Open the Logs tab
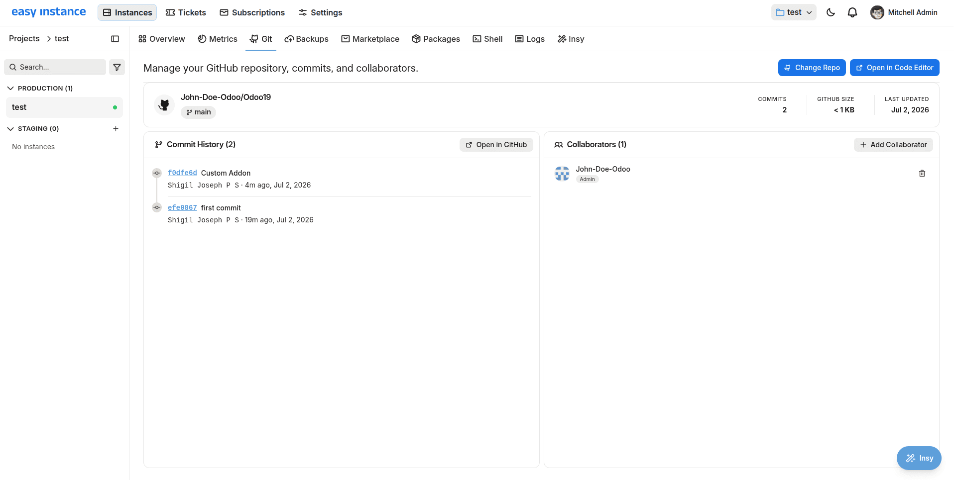This screenshot has height=480, width=956. [530, 39]
